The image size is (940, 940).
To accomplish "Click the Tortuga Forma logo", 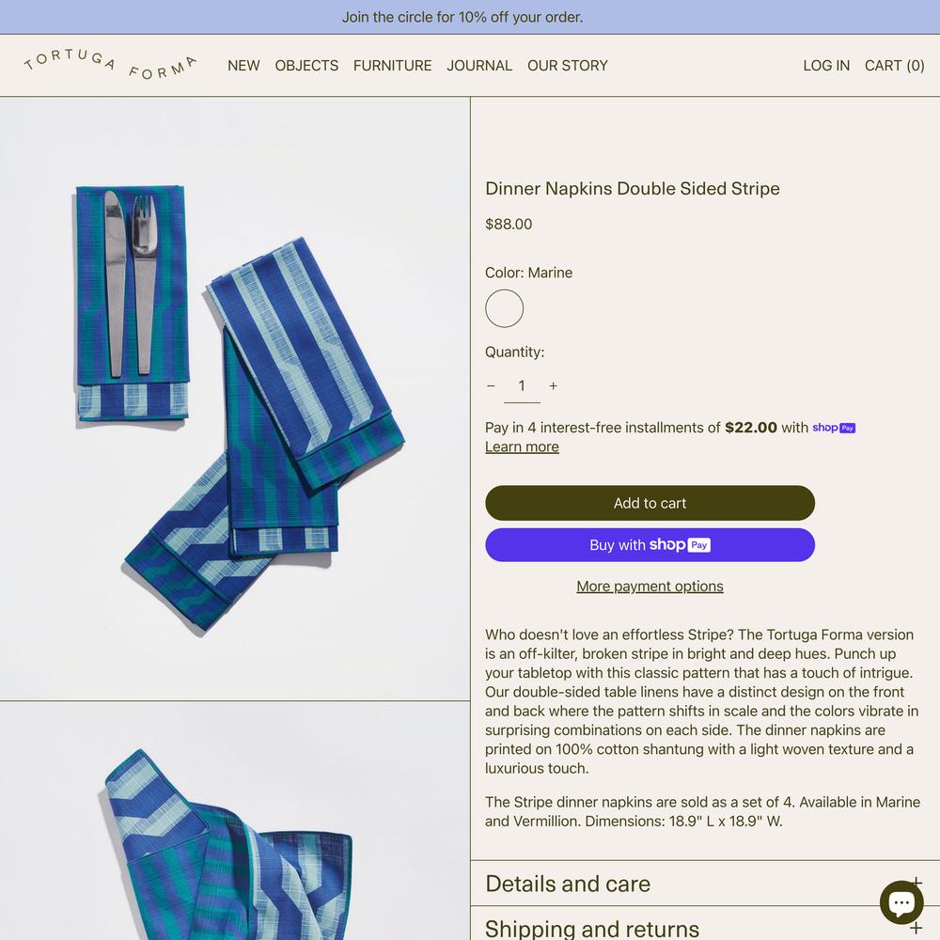I will coord(110,66).
